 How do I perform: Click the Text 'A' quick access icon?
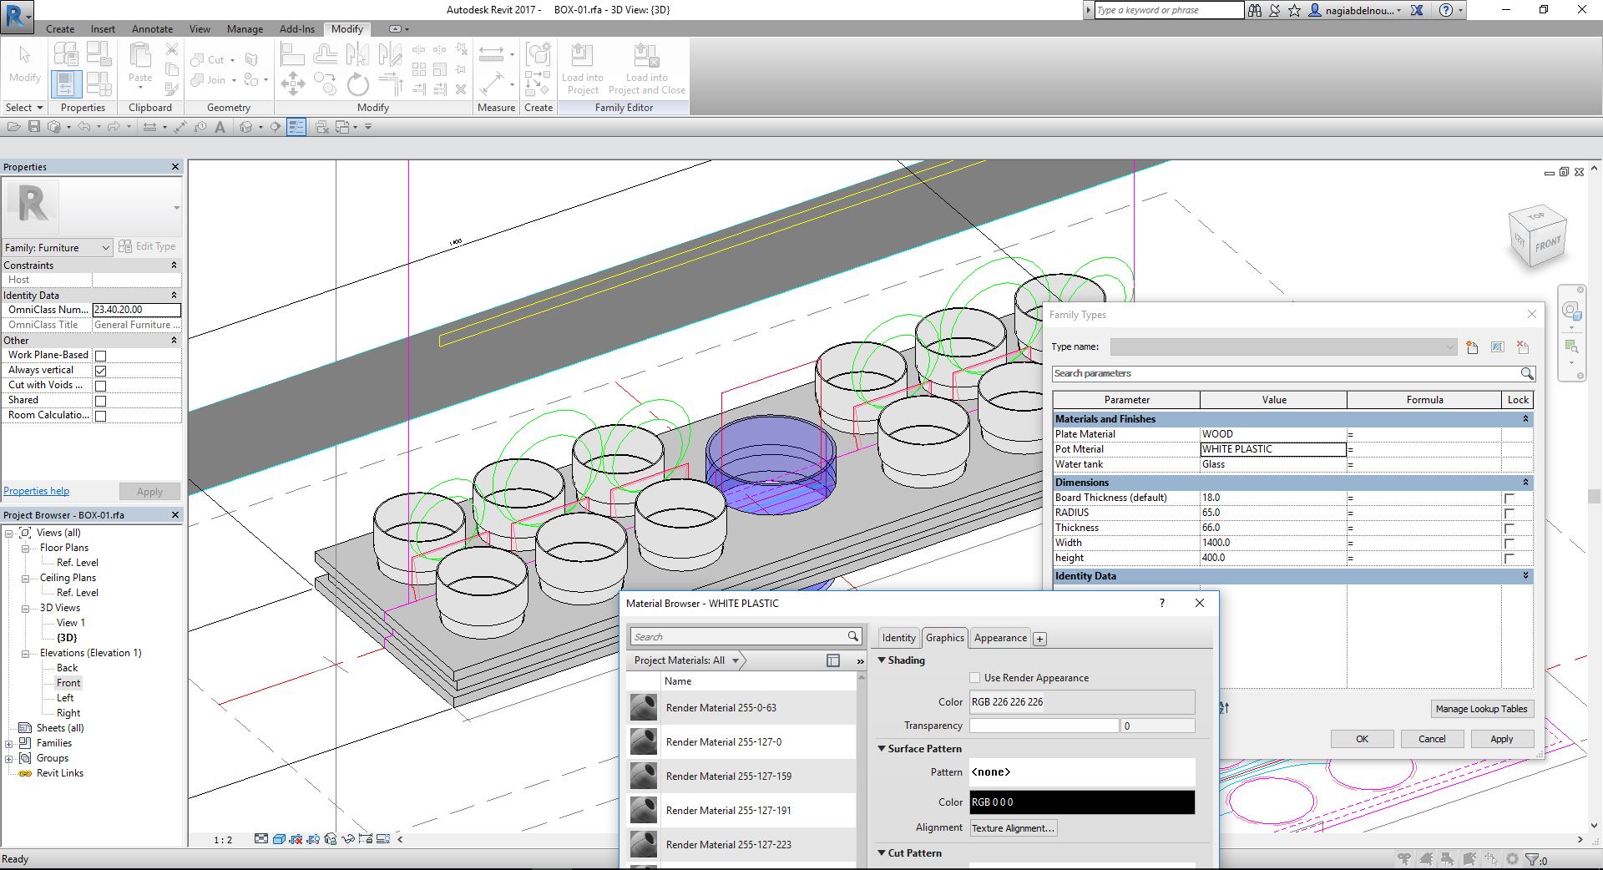pos(220,127)
